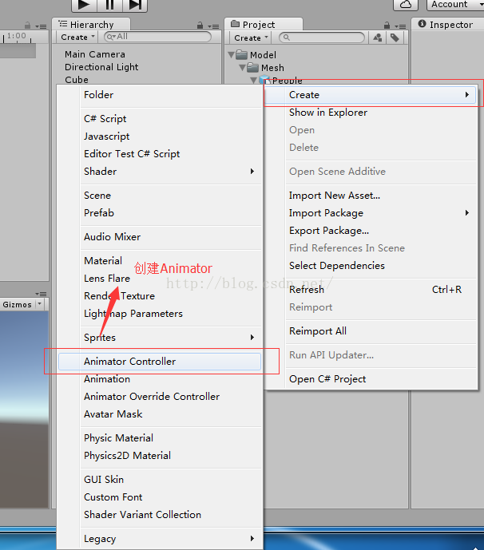Viewport: 484px width, 550px height.
Task: Click Reimport All
Action: pyautogui.click(x=371, y=331)
